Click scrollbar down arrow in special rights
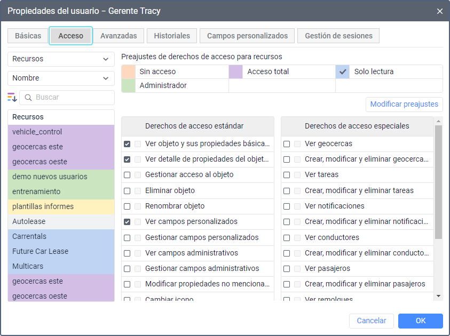Viewport: 450px width, 336px height. point(438,296)
